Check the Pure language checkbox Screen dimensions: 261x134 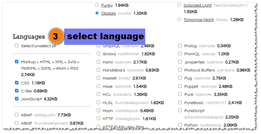click(x=180, y=94)
